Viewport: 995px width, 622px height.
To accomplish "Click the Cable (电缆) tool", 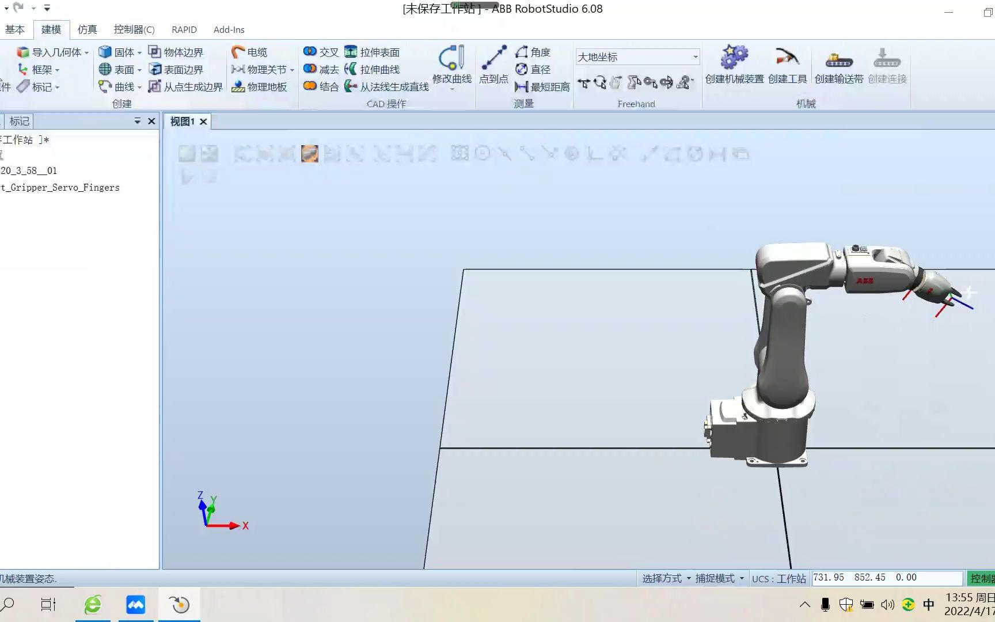I will click(249, 52).
